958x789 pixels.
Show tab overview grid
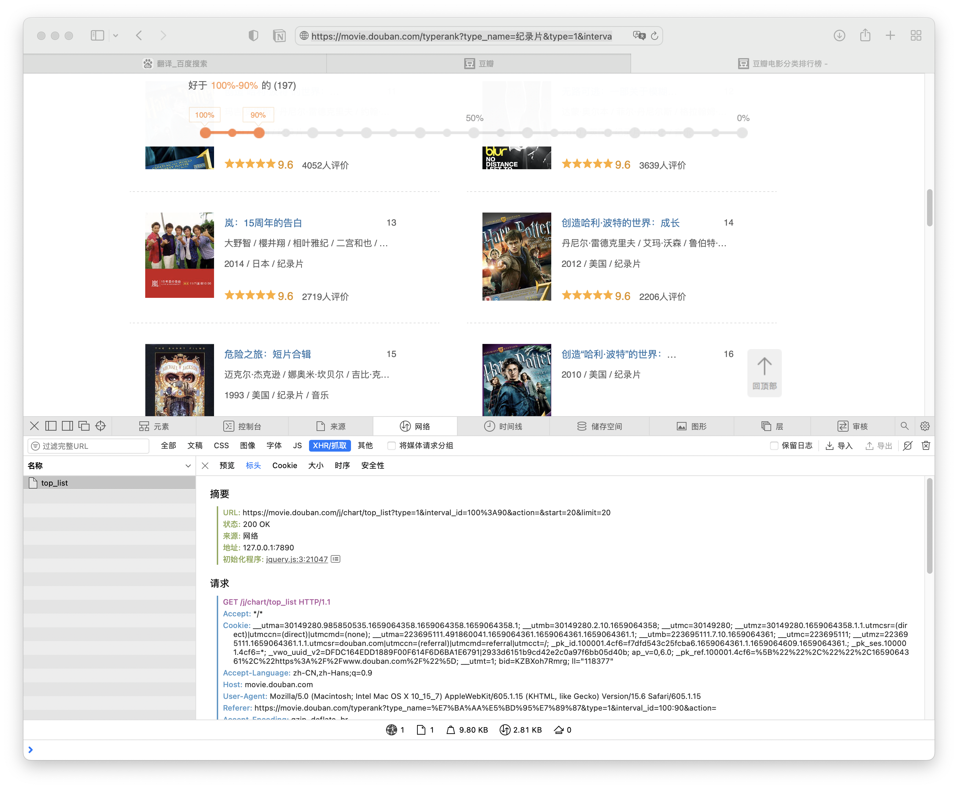(916, 35)
